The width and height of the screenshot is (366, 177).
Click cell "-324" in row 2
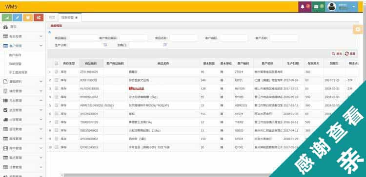point(350,80)
